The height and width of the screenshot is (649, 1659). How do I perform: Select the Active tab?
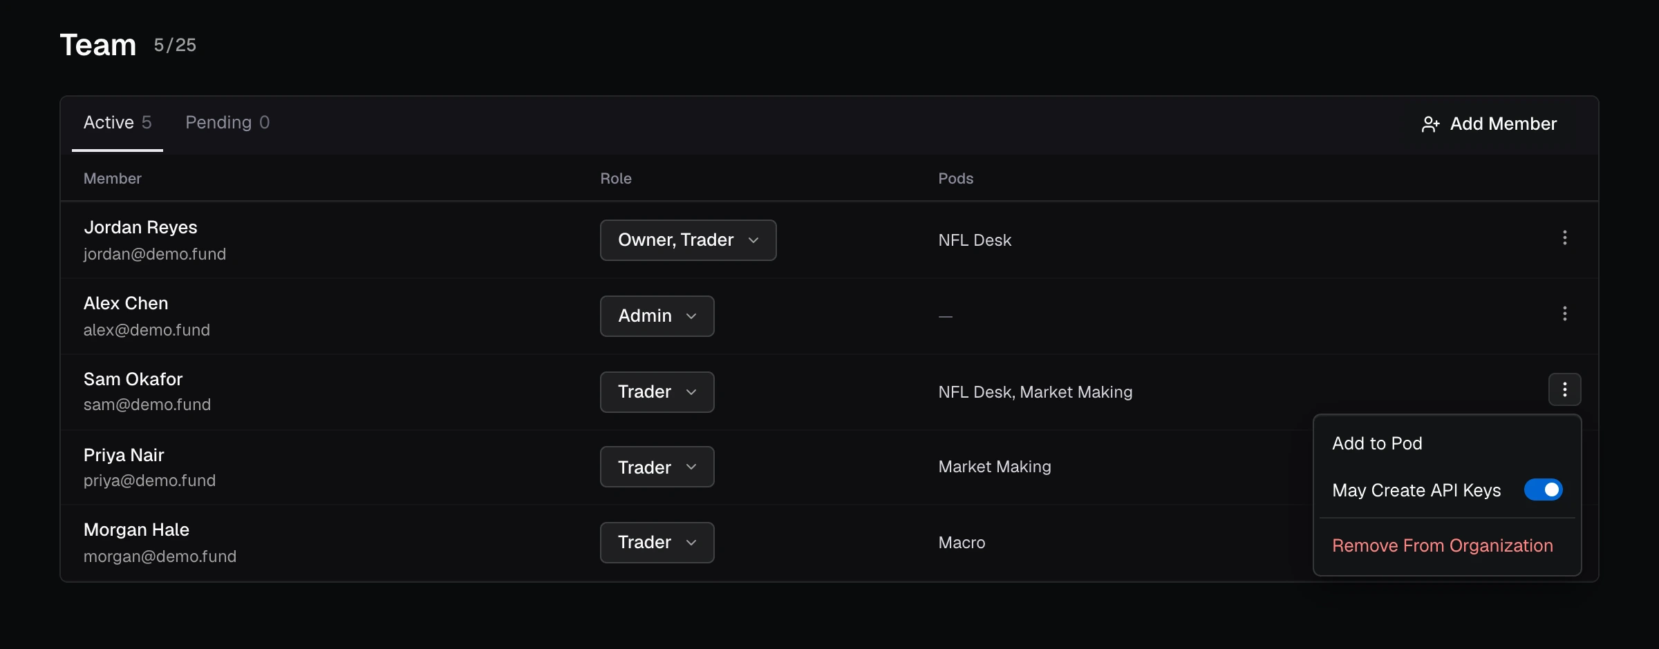pyautogui.click(x=118, y=123)
